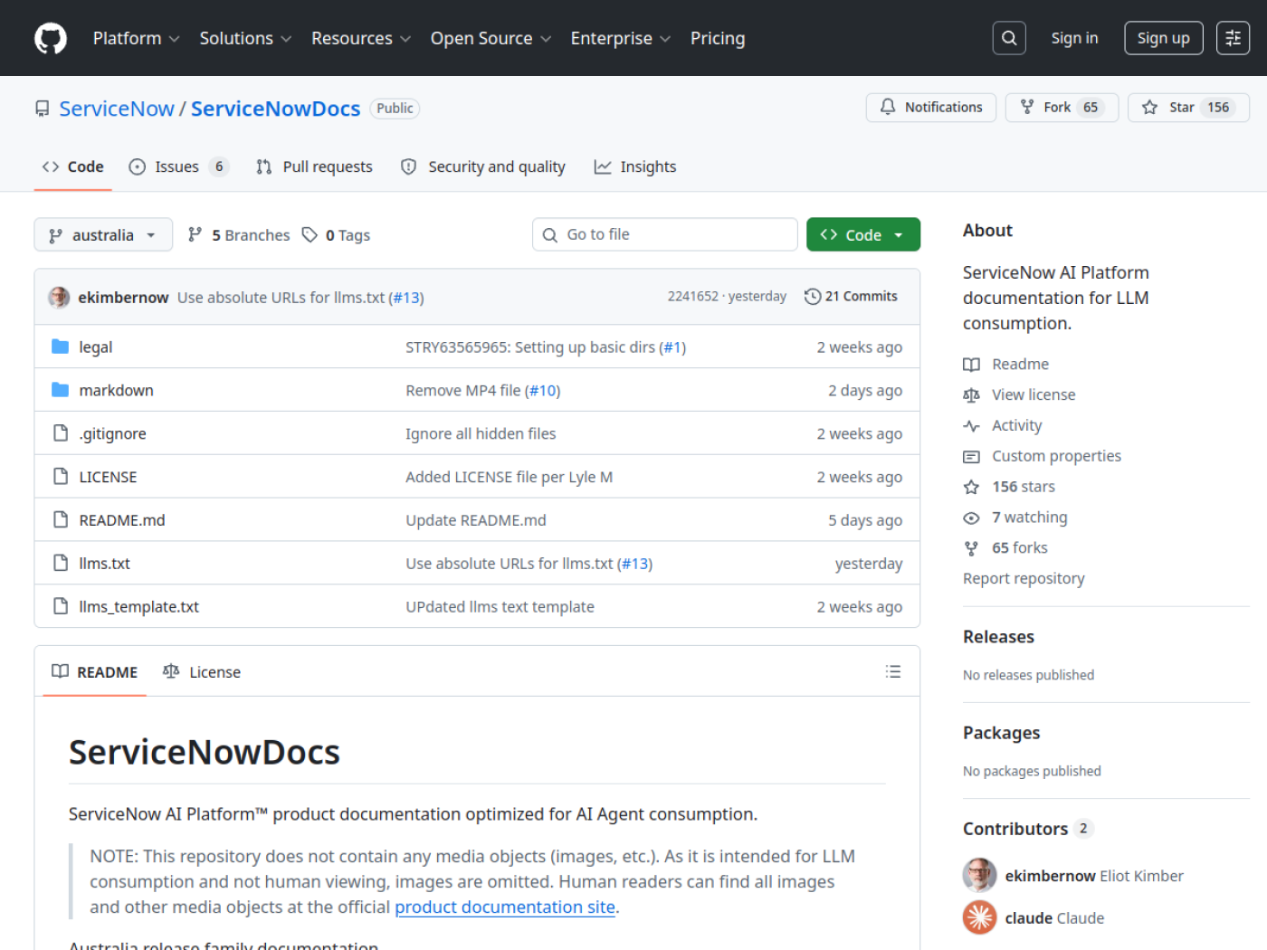Click the llms.txt file icon
Viewport: 1267px width, 950px height.
(61, 563)
